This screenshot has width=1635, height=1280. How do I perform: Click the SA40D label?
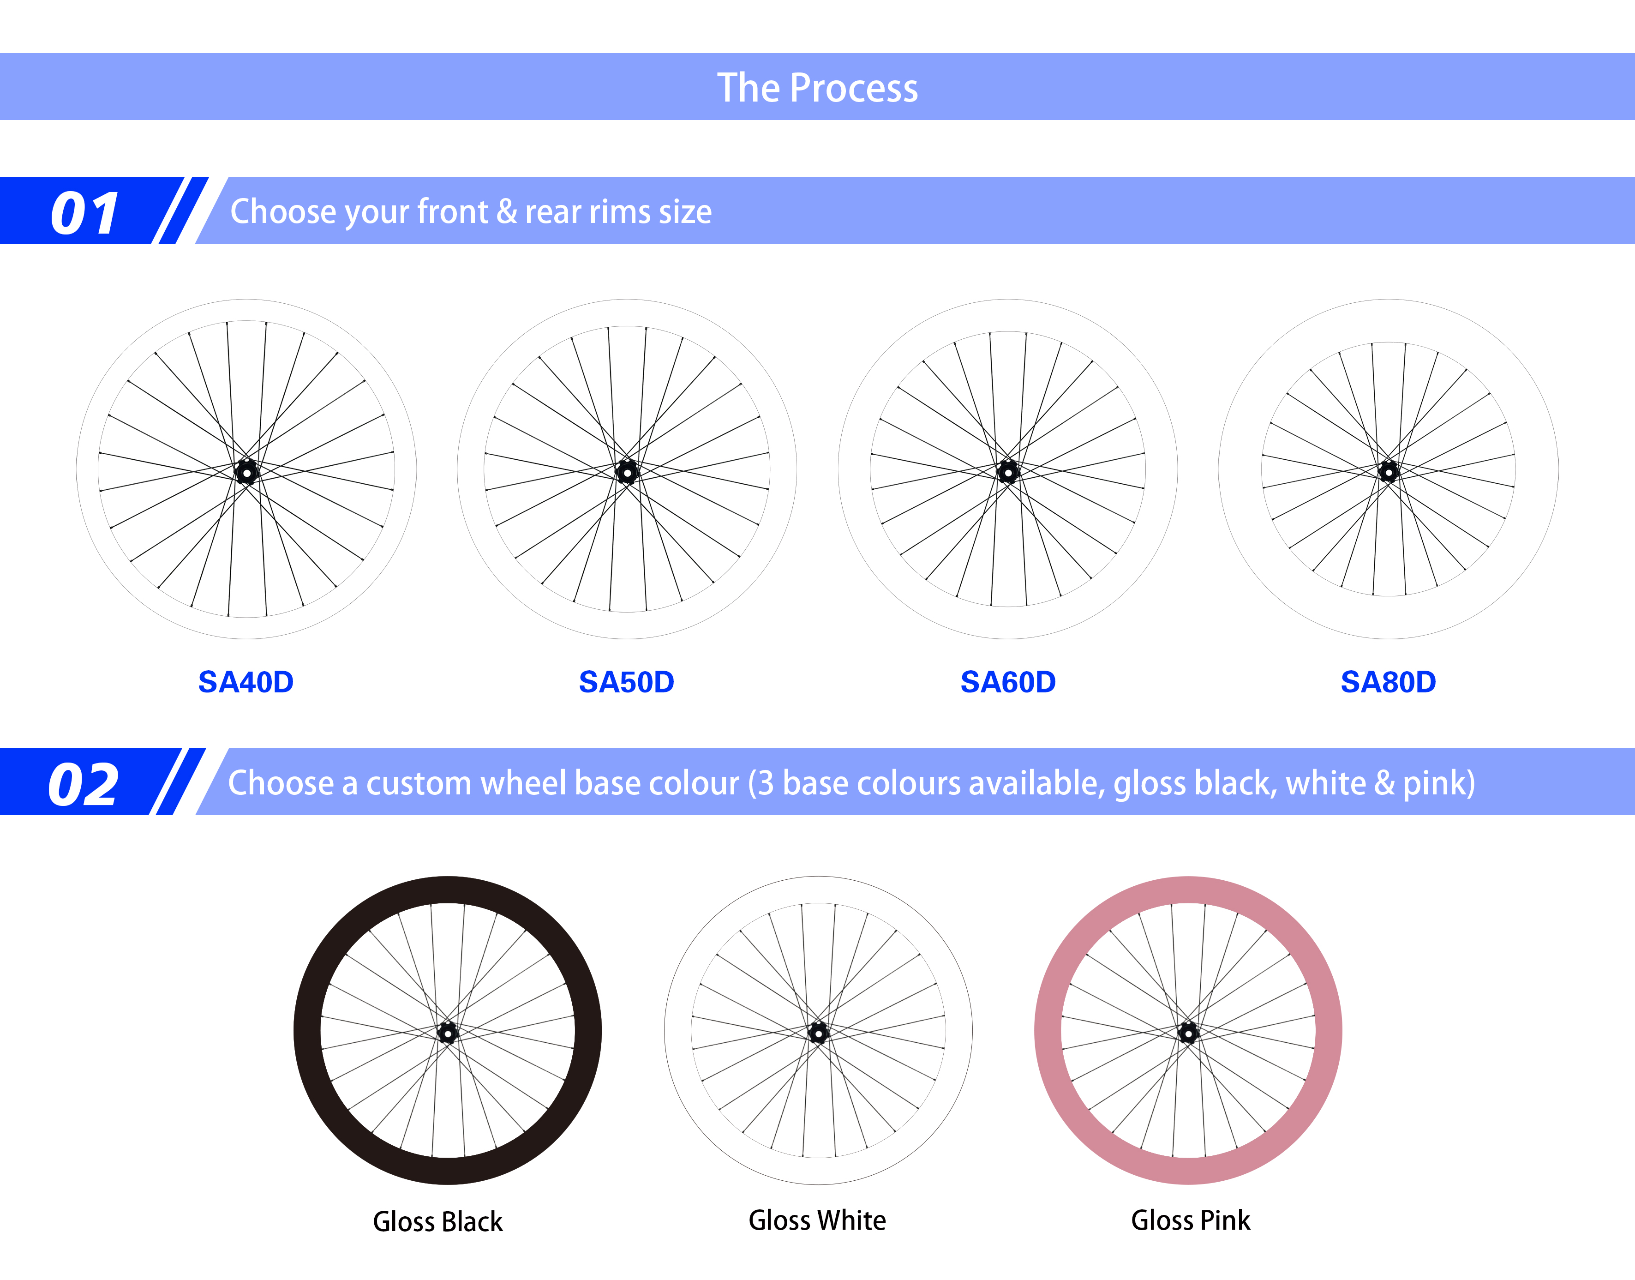[246, 682]
